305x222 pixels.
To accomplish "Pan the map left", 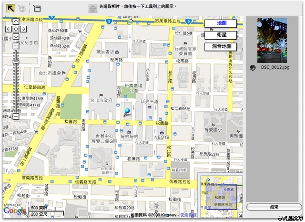I will point(8,29).
